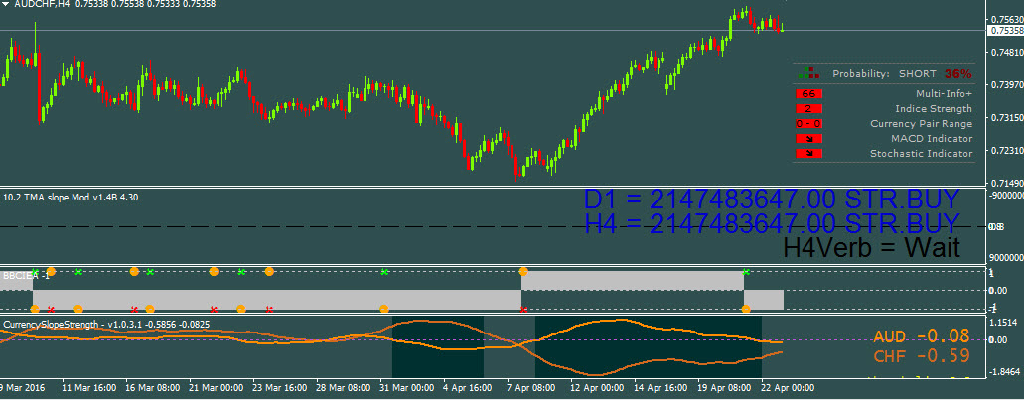Click the Stochastic Indicator down-arrow icon
Viewport: 1024px width, 400px height.
pyautogui.click(x=808, y=154)
